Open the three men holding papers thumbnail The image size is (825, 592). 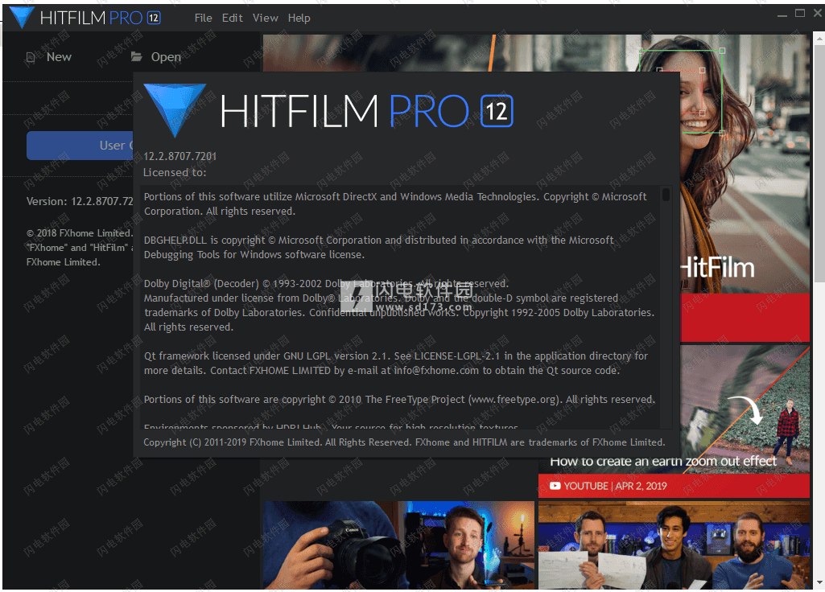[674, 545]
